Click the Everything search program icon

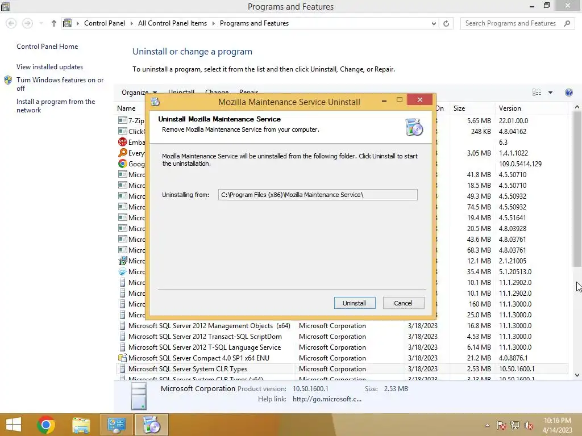123,153
